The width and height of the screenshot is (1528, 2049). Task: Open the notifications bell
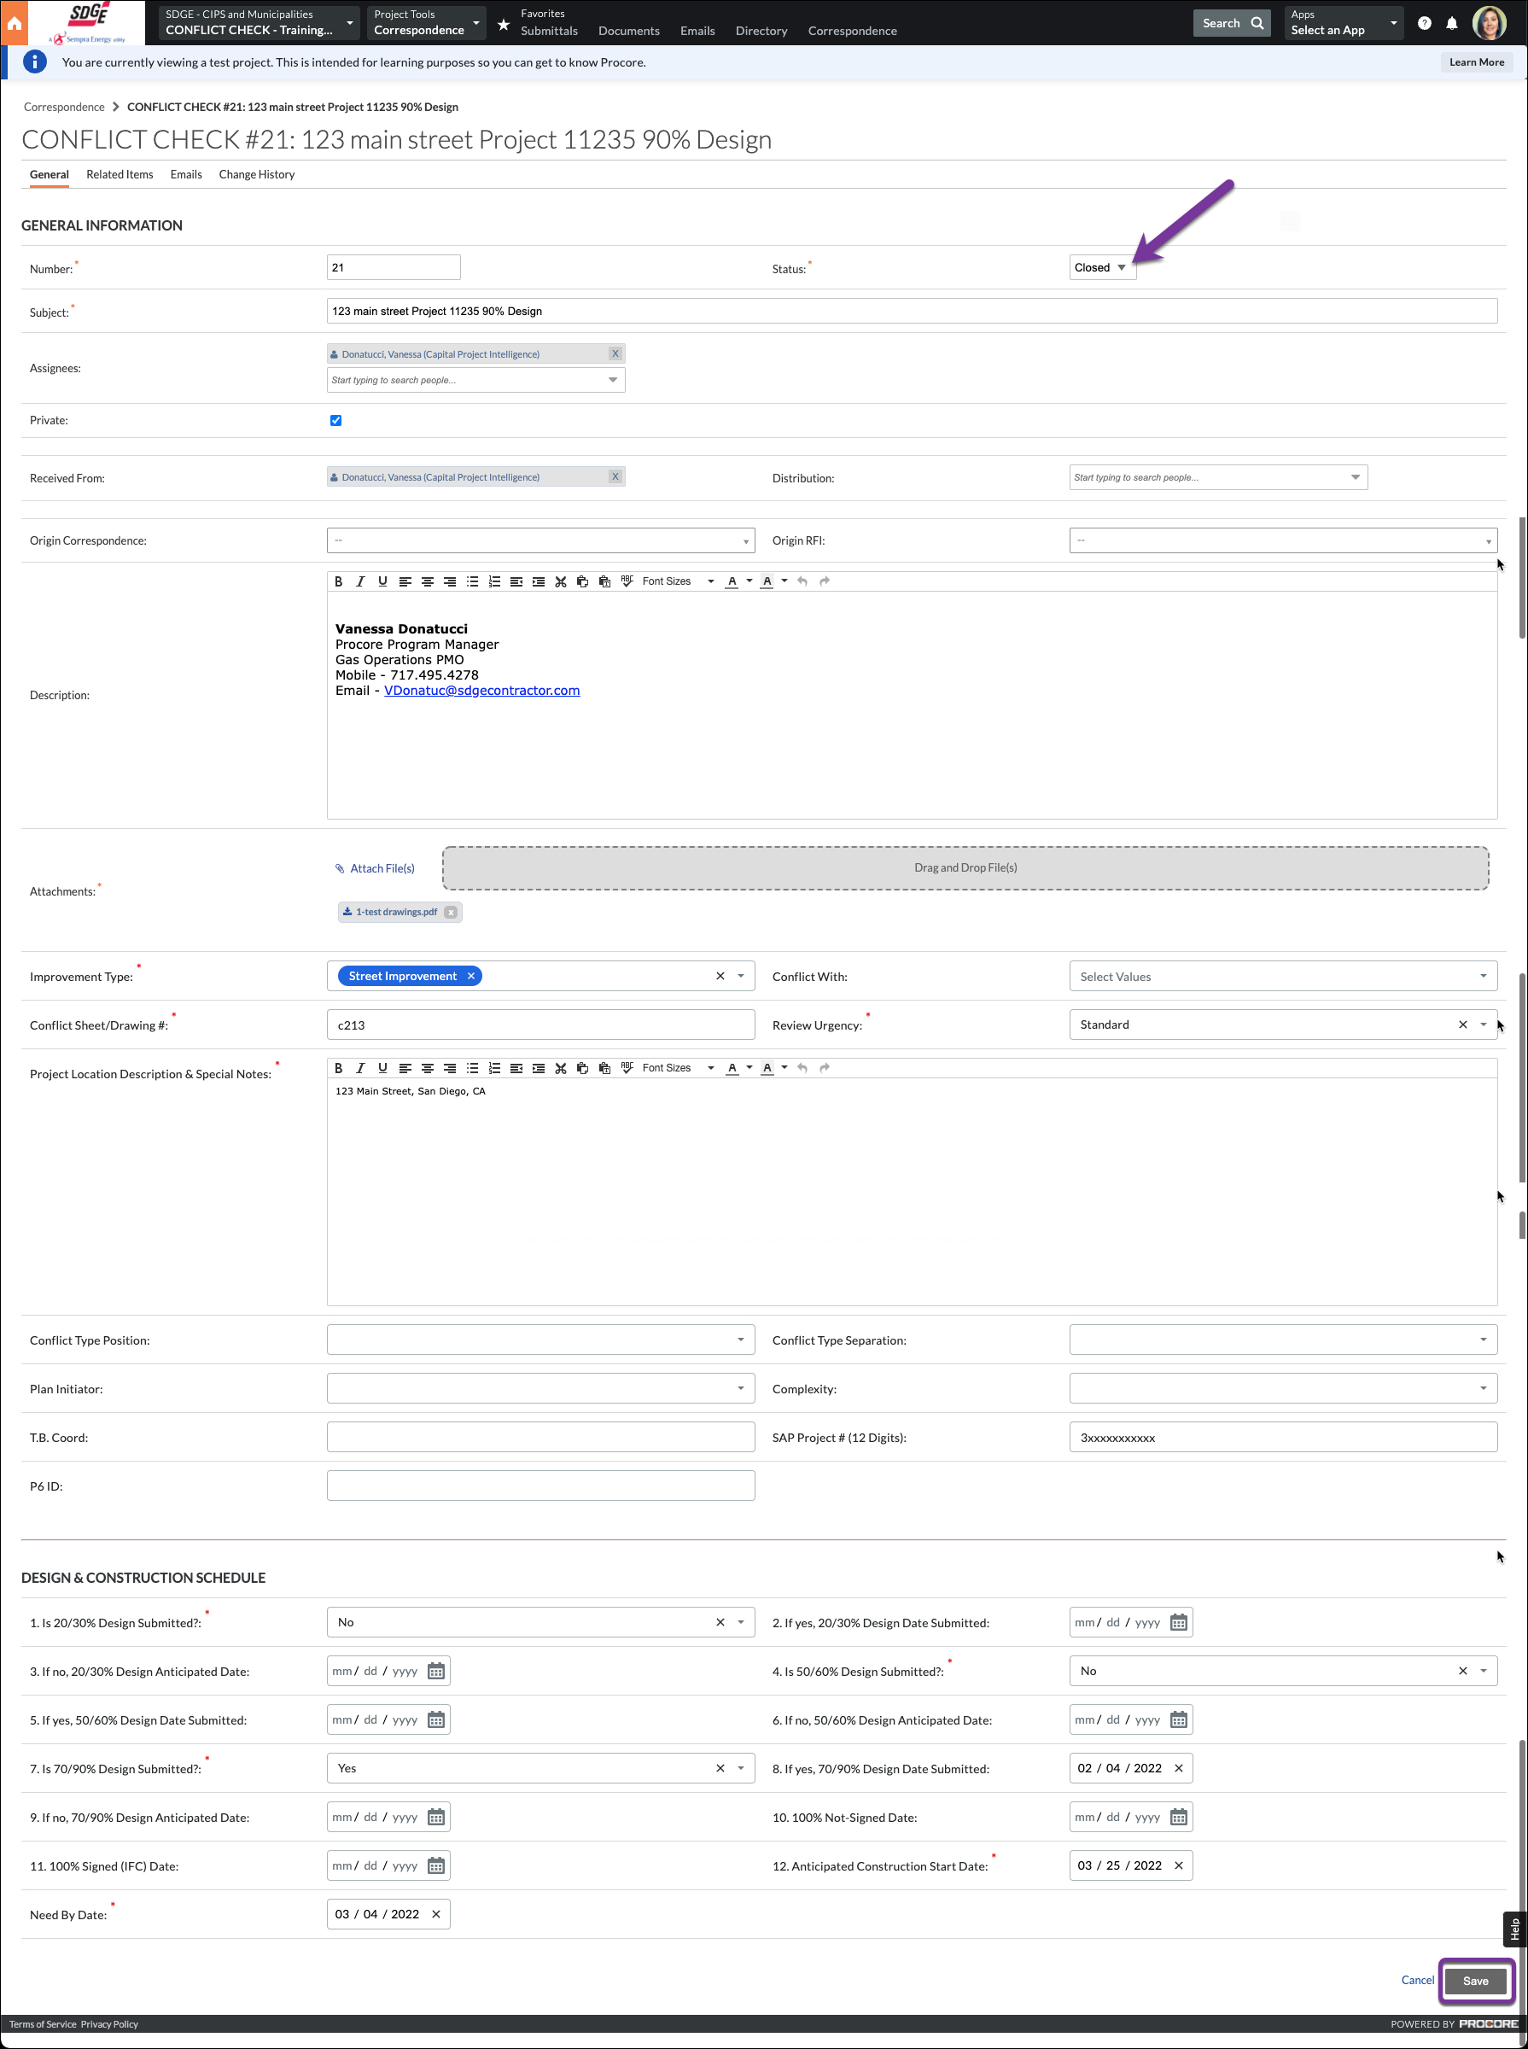click(1451, 23)
